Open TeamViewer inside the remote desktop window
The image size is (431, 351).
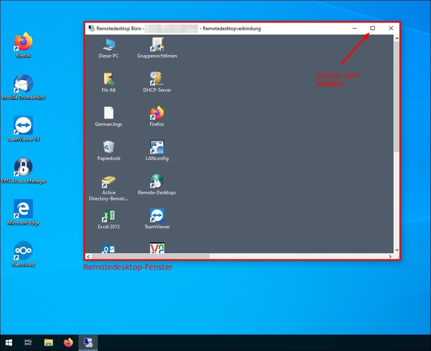(157, 216)
